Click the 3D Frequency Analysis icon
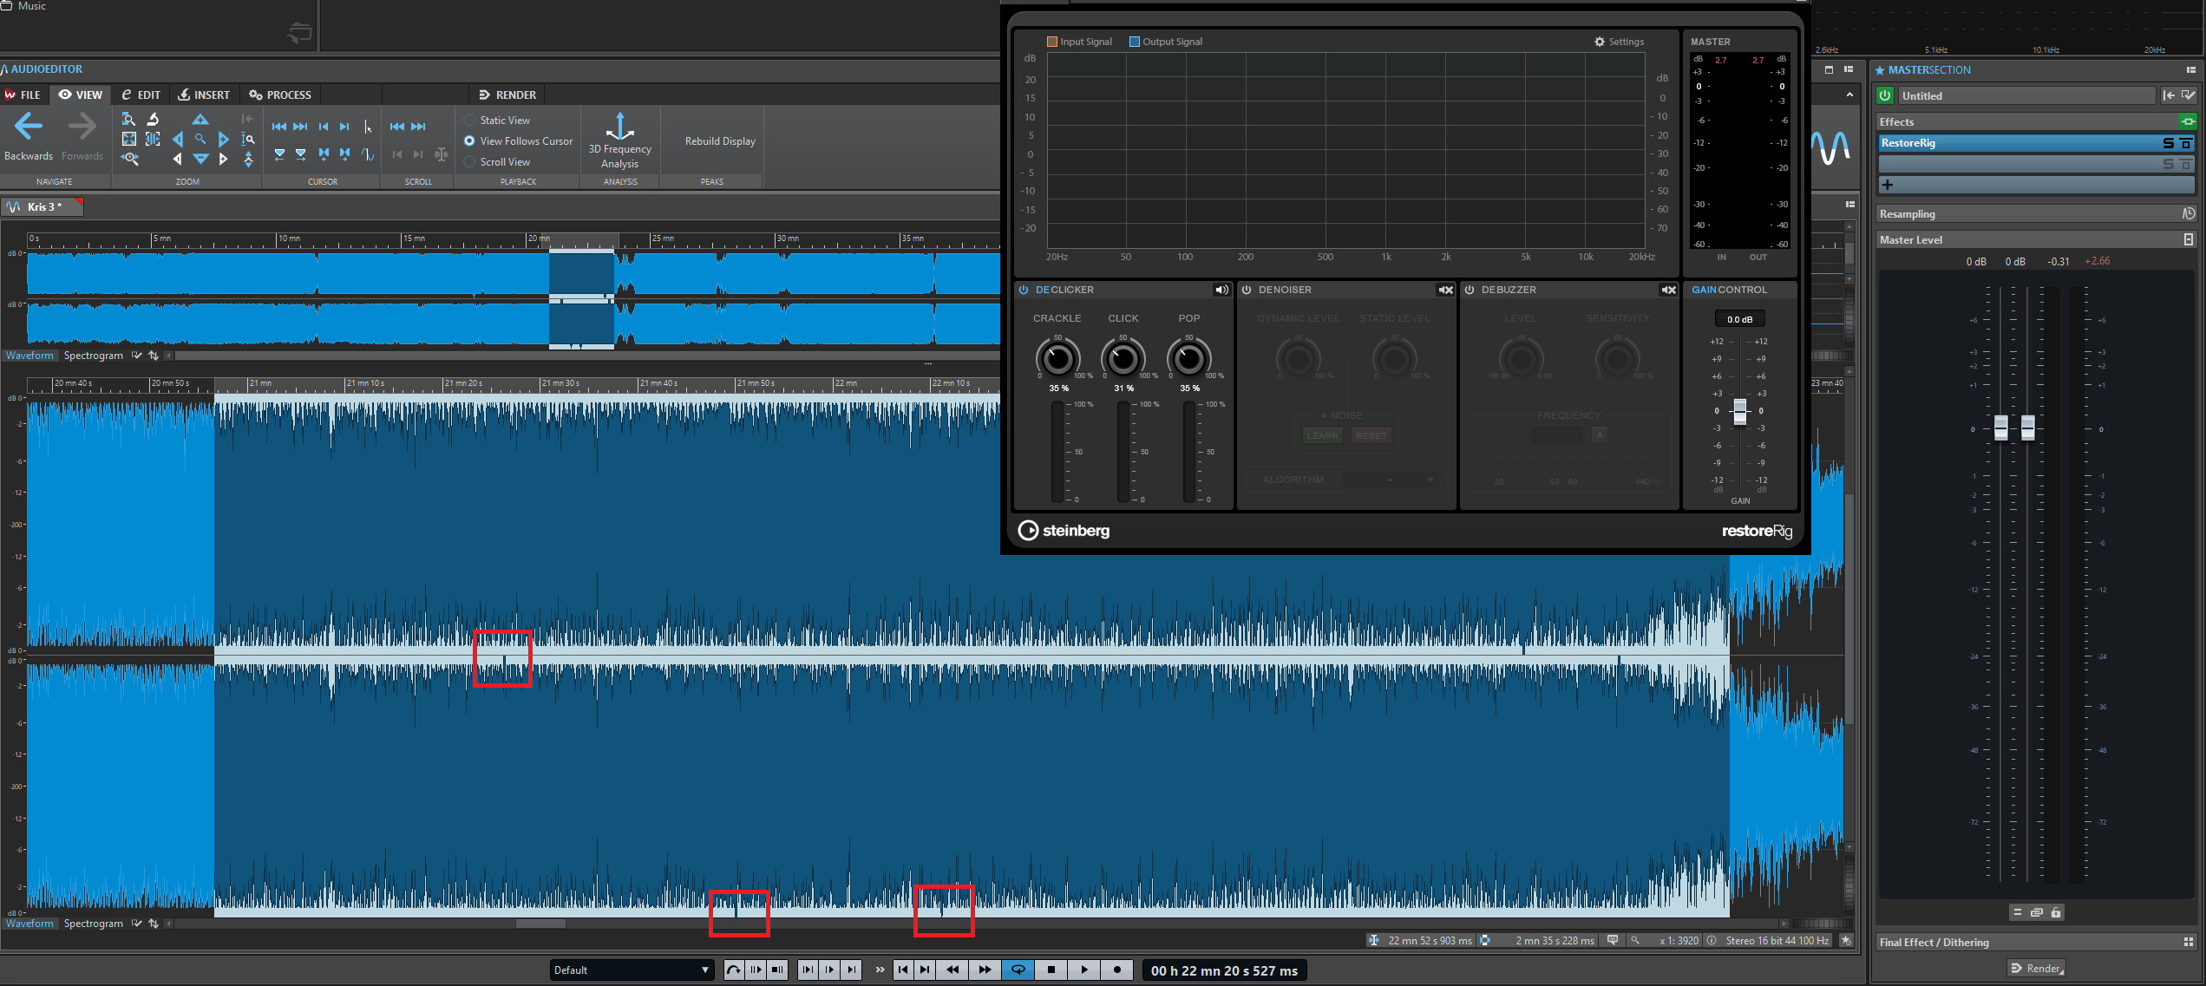2206x986 pixels. (619, 127)
